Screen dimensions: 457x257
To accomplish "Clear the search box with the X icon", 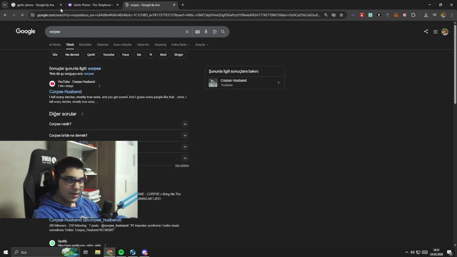I will click(x=187, y=32).
